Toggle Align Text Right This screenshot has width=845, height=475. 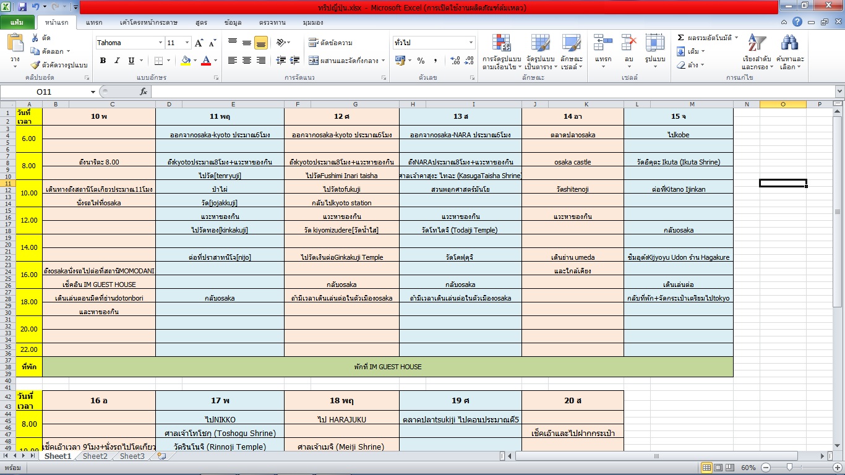click(261, 61)
